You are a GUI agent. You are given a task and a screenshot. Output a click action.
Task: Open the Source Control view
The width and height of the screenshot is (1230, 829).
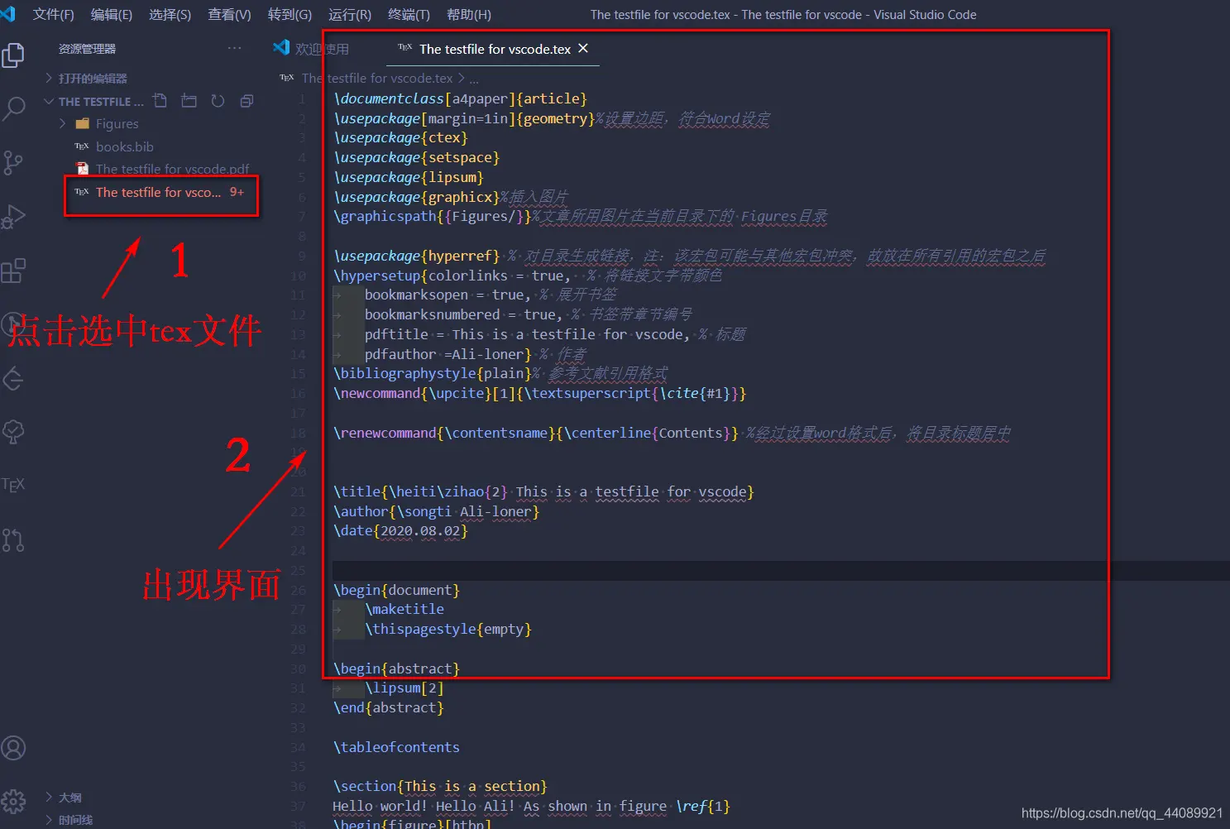(14, 162)
